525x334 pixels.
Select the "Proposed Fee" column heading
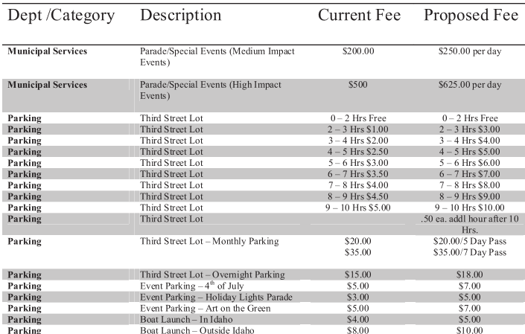point(471,16)
